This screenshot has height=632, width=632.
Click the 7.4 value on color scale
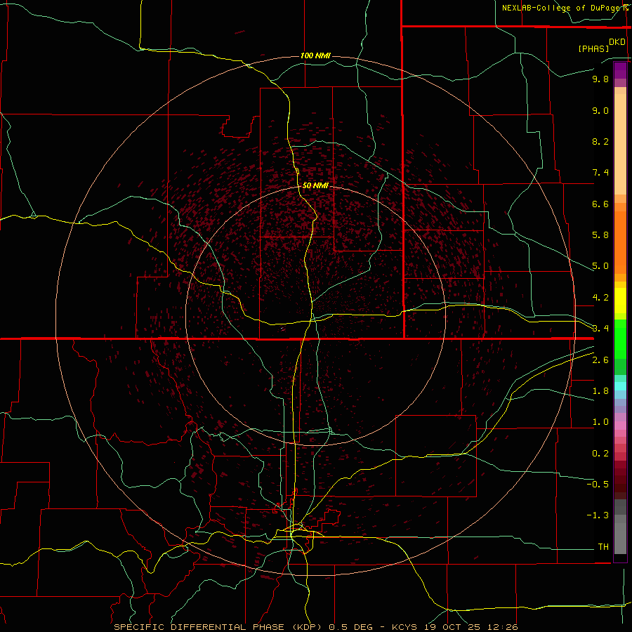point(600,173)
